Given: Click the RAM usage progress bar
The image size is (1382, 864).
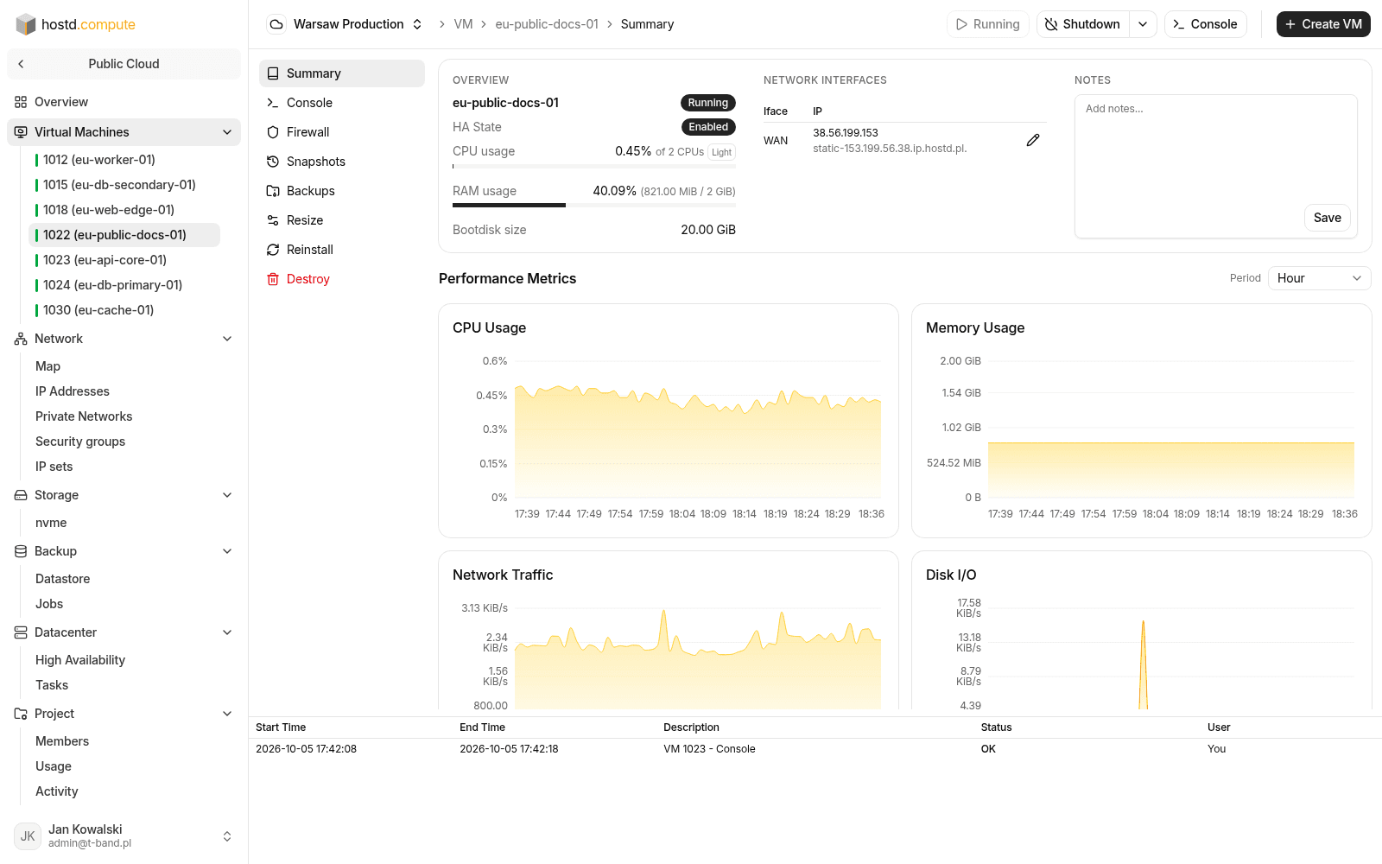Looking at the screenshot, I should [x=594, y=206].
